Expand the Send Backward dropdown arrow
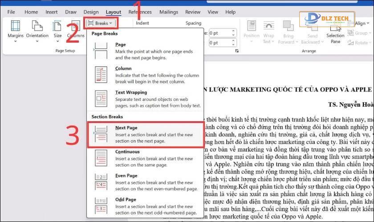 click(322, 42)
